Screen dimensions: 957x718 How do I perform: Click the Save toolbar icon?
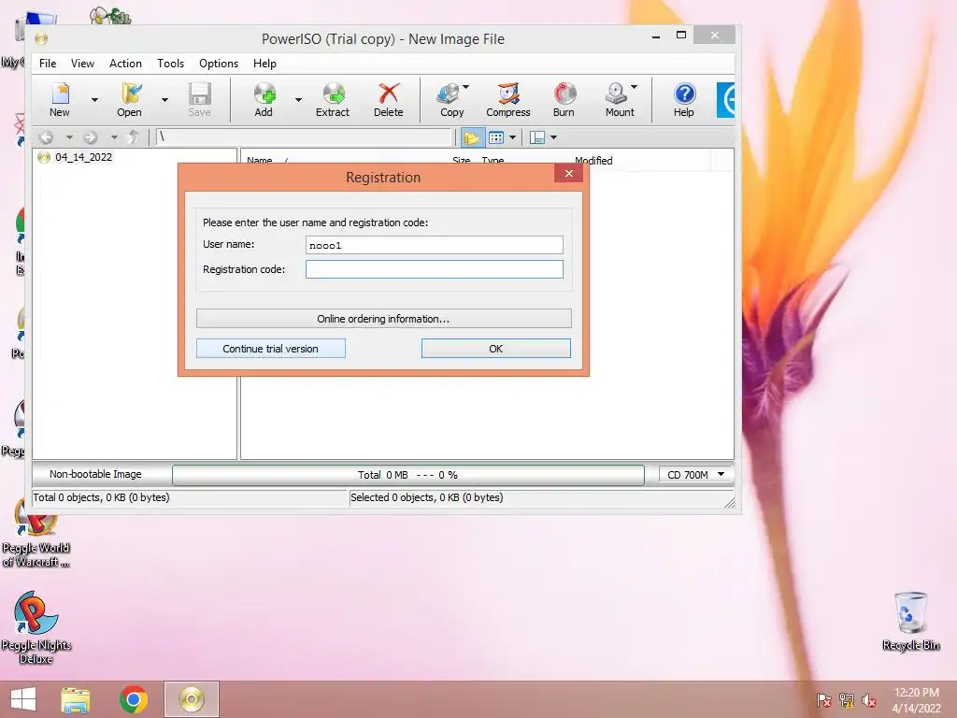[200, 99]
